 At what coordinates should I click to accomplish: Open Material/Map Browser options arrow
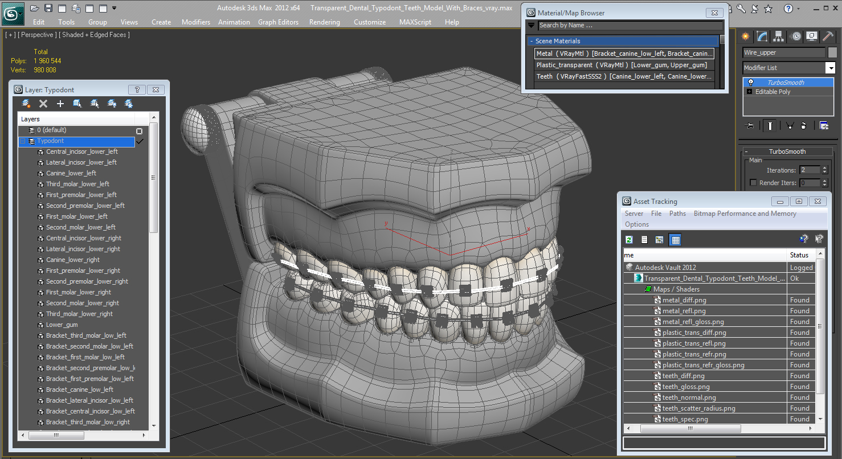coord(532,25)
